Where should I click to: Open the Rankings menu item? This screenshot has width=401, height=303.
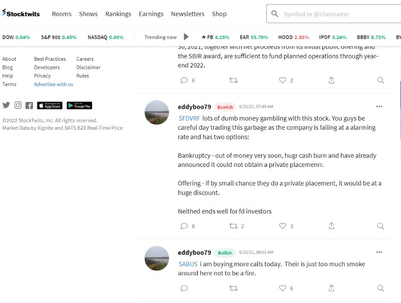click(118, 14)
